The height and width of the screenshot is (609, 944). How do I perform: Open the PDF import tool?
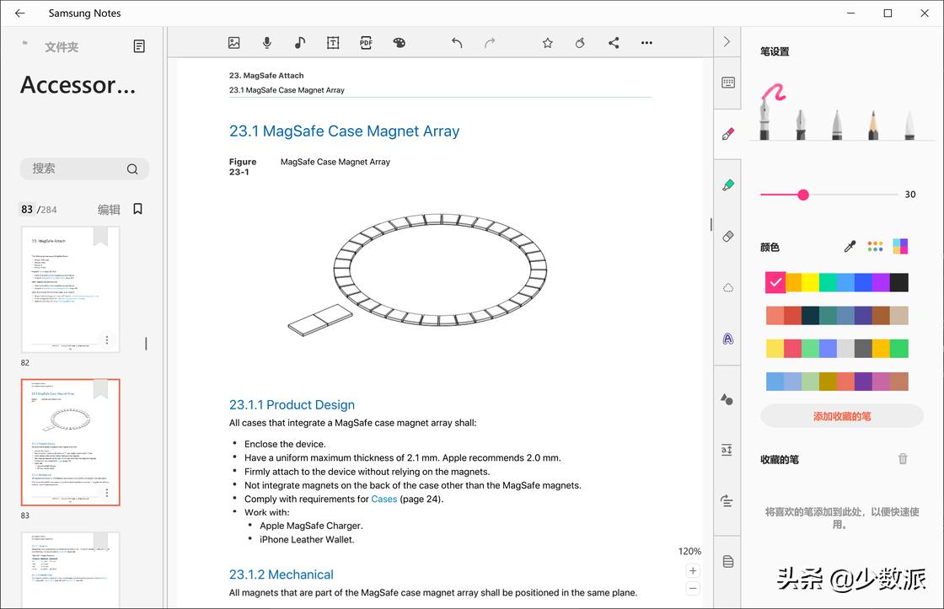tap(366, 43)
